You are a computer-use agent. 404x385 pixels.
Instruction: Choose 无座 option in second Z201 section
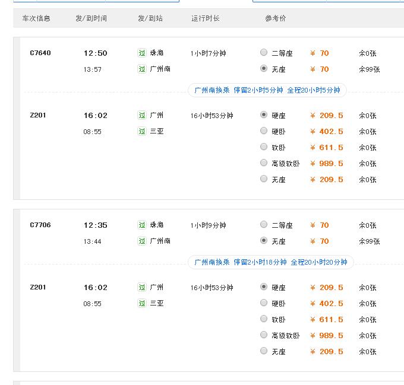pos(264,351)
